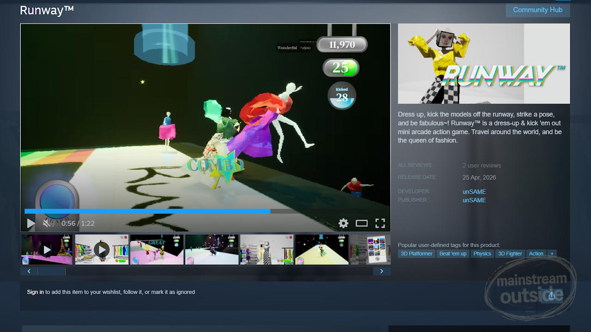Select the GREAT screenshot thumbnail

(x=157, y=249)
